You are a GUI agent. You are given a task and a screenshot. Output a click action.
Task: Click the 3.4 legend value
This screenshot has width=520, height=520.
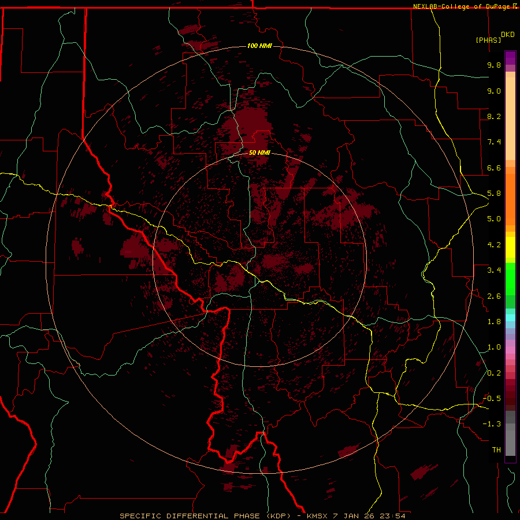[x=494, y=270]
